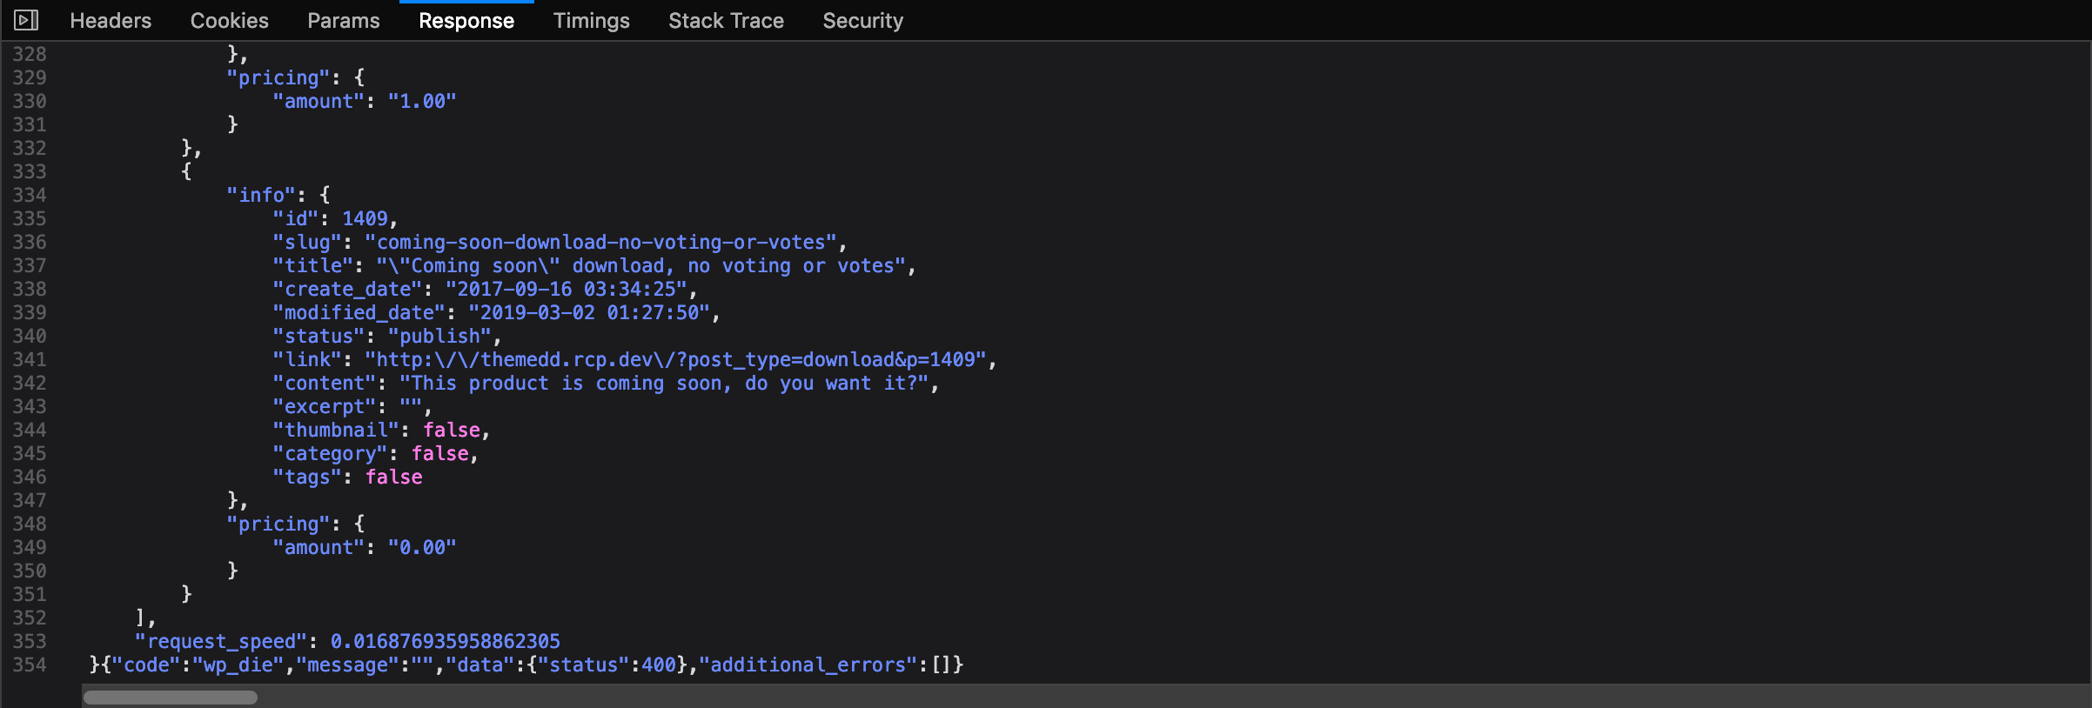Click line number 341 in the gutter
Image resolution: width=2092 pixels, height=708 pixels.
pos(30,359)
